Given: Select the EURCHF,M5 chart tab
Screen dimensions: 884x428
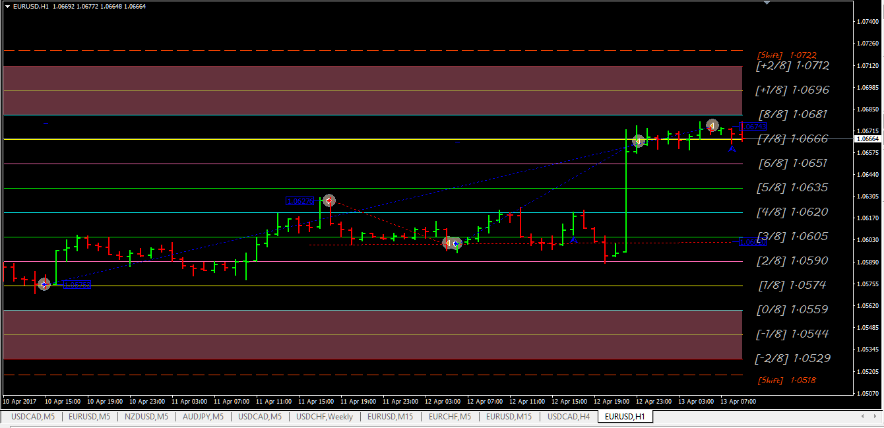Looking at the screenshot, I should click(x=450, y=416).
